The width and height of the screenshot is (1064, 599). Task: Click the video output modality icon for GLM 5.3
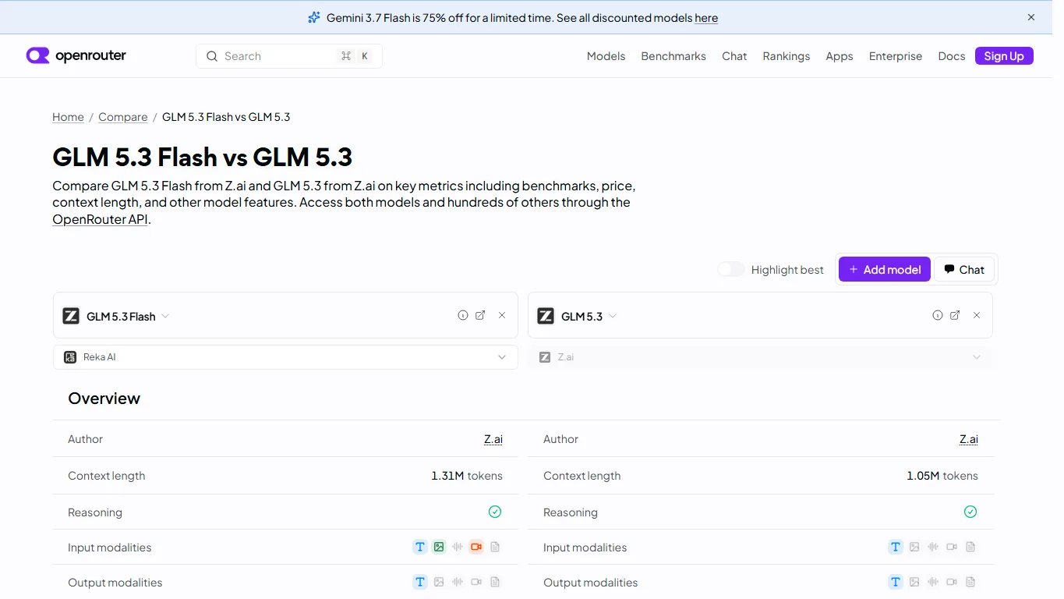click(952, 582)
